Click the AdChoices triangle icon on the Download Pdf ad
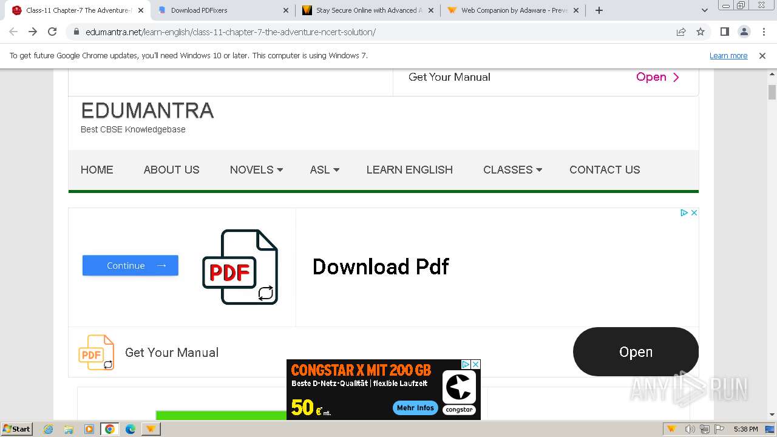The width and height of the screenshot is (777, 437). pyautogui.click(x=684, y=212)
